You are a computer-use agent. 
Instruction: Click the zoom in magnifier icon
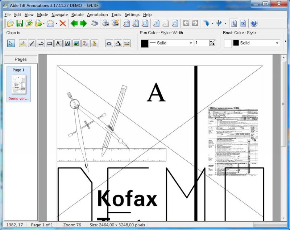coord(156,24)
